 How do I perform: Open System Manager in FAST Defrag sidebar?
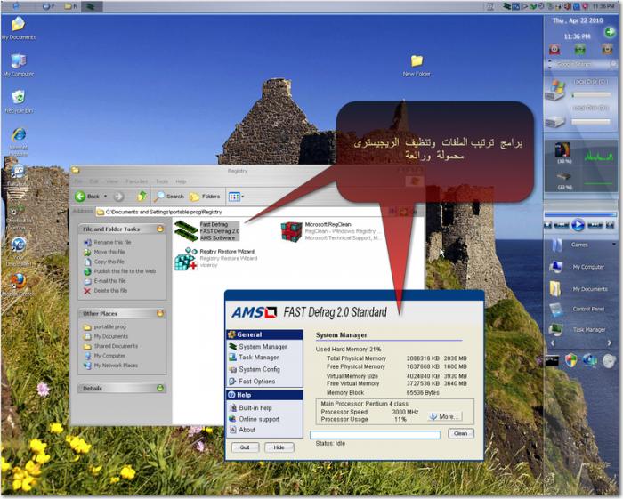pos(263,346)
